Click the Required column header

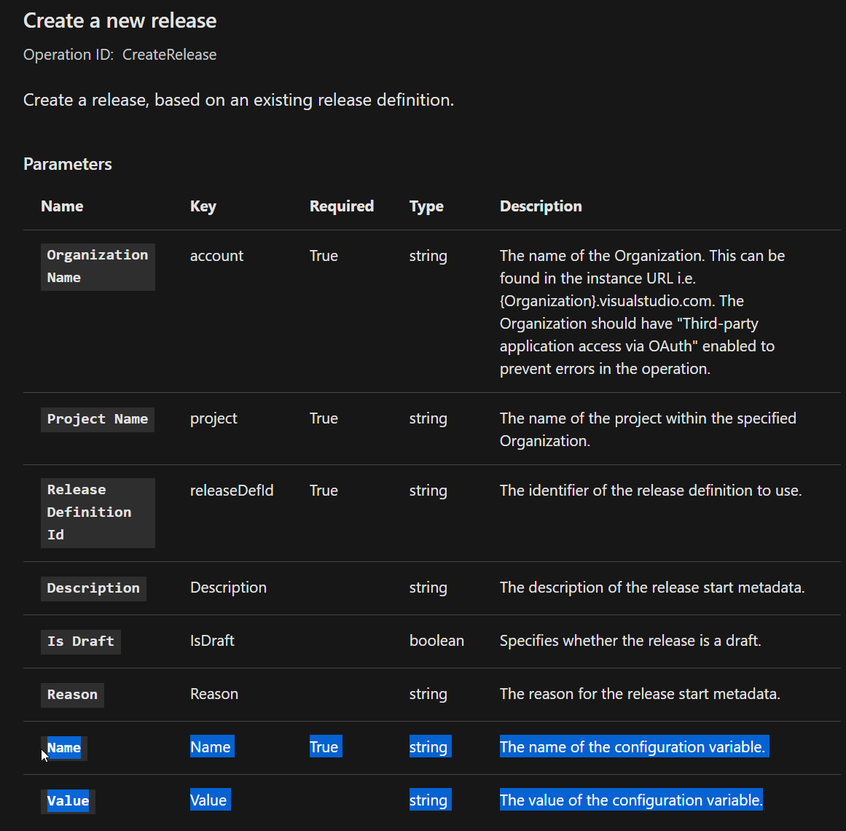click(x=341, y=206)
